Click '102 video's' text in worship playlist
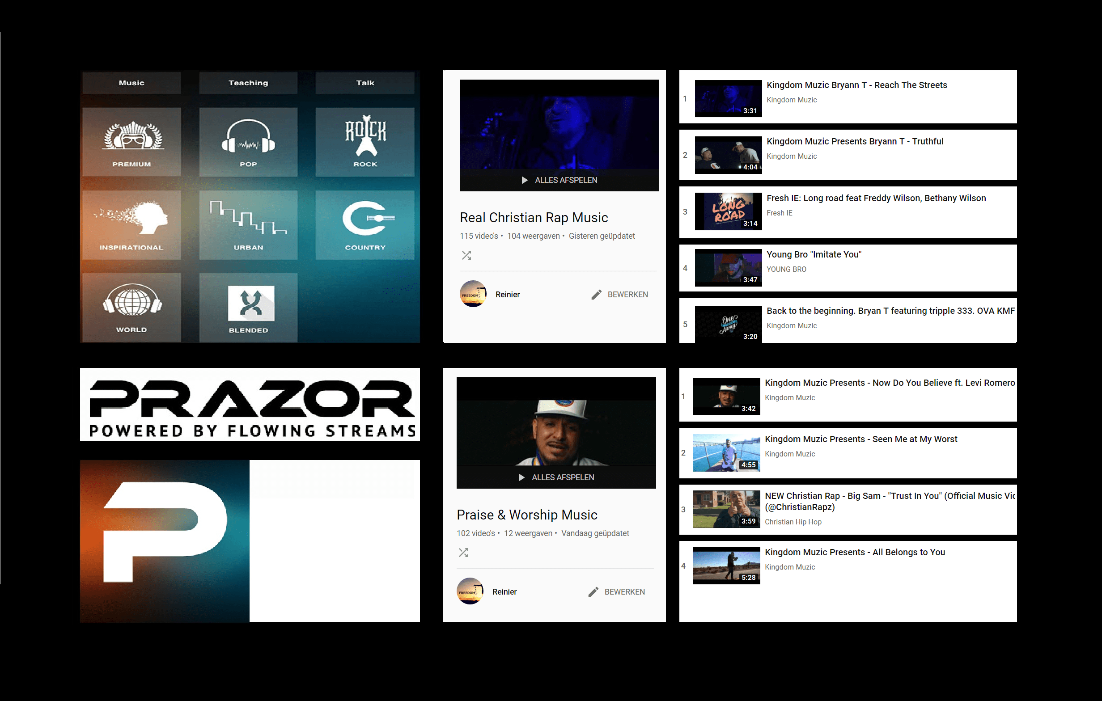Image resolution: width=1102 pixels, height=701 pixels. click(x=475, y=533)
